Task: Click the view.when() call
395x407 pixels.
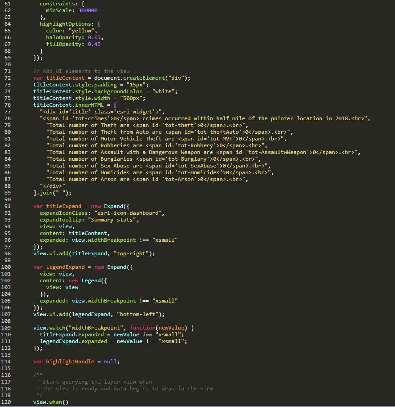Action: point(50,402)
